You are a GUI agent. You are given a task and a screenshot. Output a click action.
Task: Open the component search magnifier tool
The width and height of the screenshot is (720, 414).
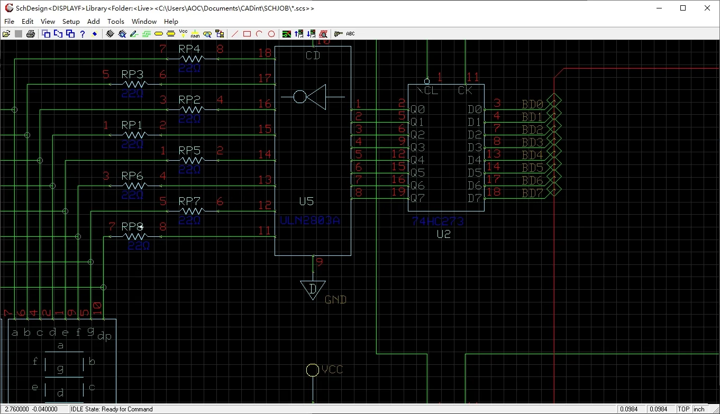[207, 33]
